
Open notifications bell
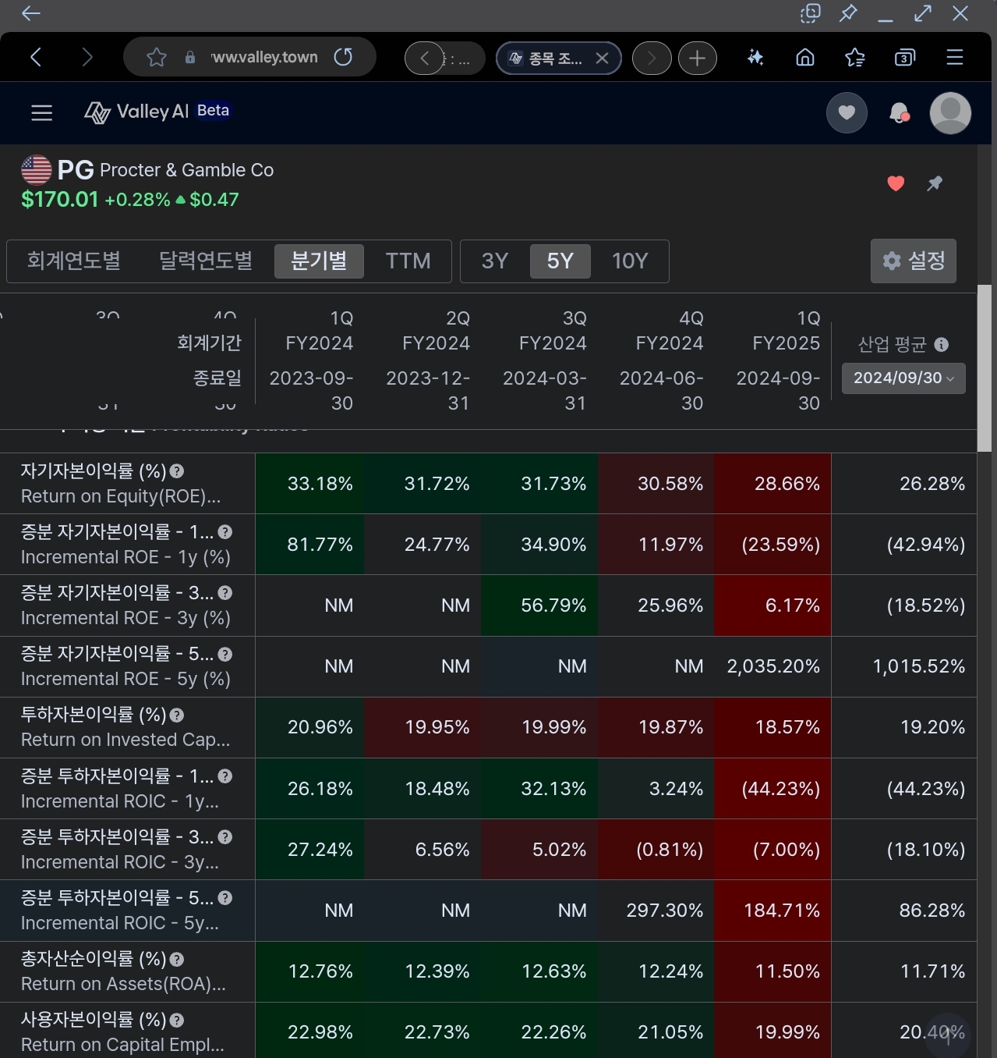point(900,113)
